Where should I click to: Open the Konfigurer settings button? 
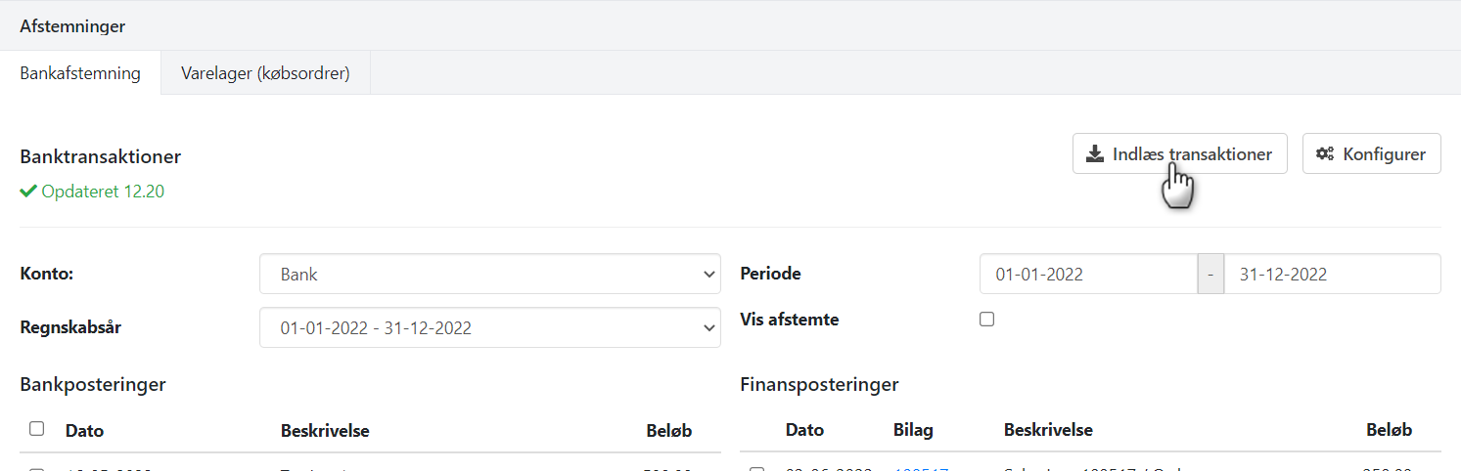(1371, 153)
